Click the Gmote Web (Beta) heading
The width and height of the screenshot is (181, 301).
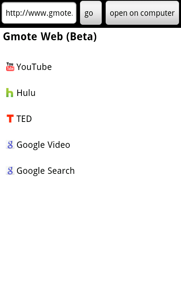(50, 36)
